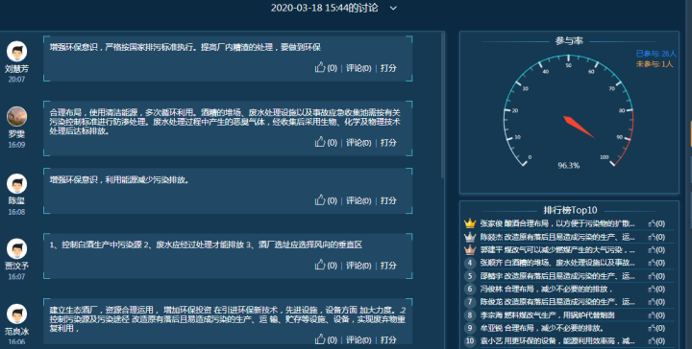Click the 参与率 panel title
This screenshot has height=349, width=692.
click(x=569, y=41)
